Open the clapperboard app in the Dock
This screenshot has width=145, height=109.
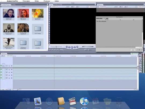coord(73,101)
